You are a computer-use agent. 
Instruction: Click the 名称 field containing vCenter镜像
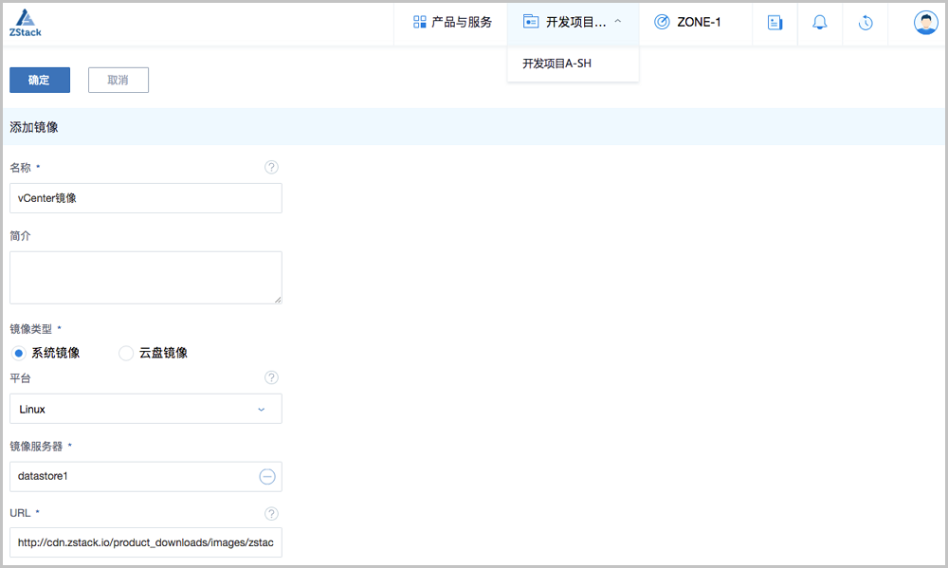[146, 198]
